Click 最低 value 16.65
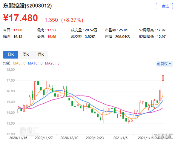Screen dimensions: 175x141 [x=52, y=37]
